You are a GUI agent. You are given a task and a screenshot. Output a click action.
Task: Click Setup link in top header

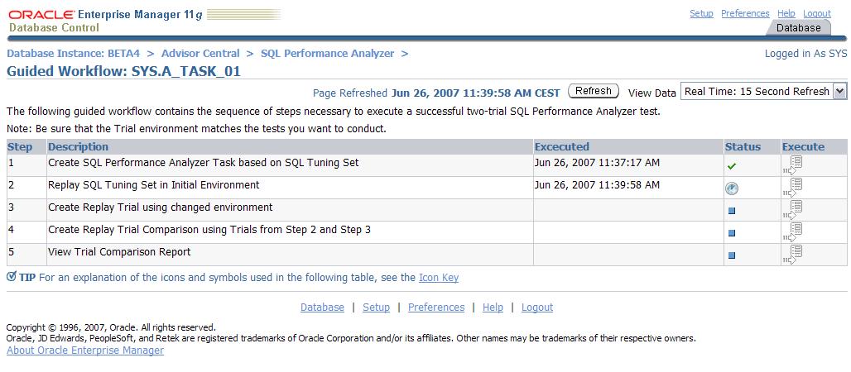click(x=701, y=13)
